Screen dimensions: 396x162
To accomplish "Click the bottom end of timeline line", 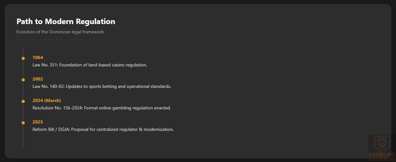I will pos(23,145).
